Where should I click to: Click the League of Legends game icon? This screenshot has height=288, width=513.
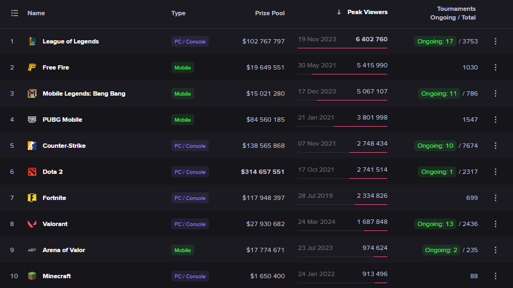32,41
